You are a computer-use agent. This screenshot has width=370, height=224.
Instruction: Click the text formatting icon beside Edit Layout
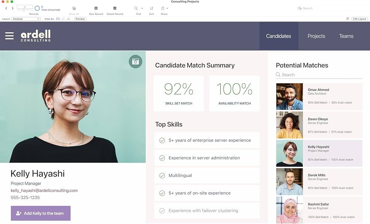347,19
